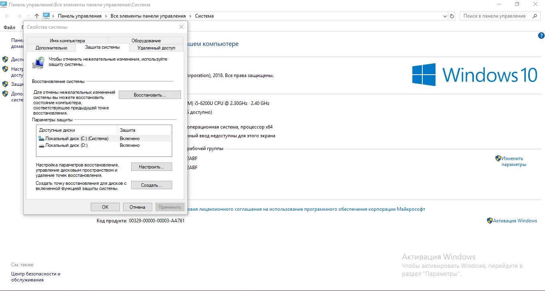Click the computer icon in address bar
Screen dimensions: 545x291
pyautogui.click(x=46, y=16)
